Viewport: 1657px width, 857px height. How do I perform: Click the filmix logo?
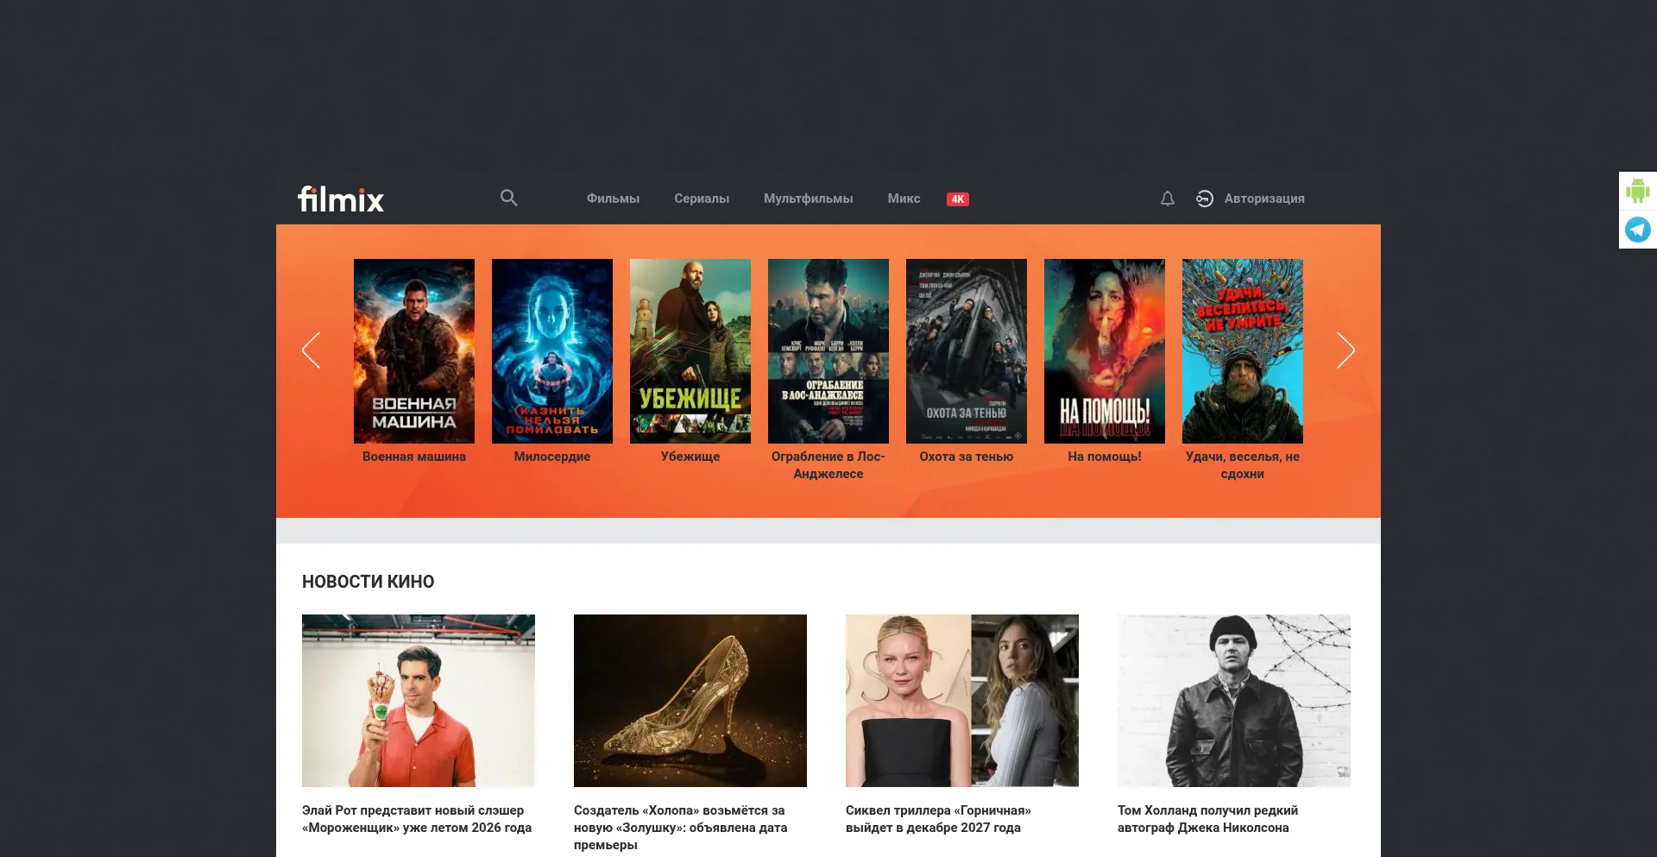[341, 199]
